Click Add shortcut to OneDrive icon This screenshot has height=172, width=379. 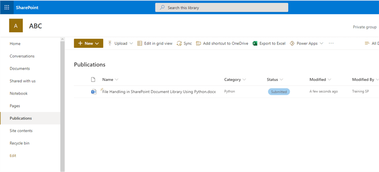click(x=198, y=43)
